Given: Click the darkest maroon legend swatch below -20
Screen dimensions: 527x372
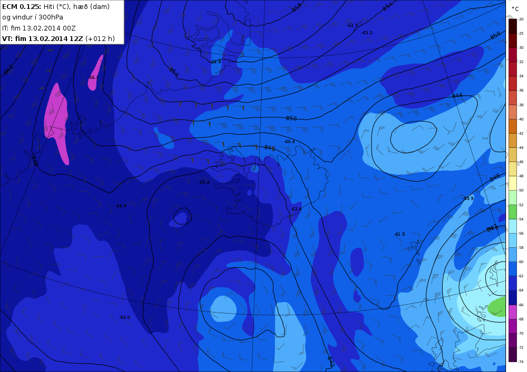Looking at the screenshot, I should (513, 26).
